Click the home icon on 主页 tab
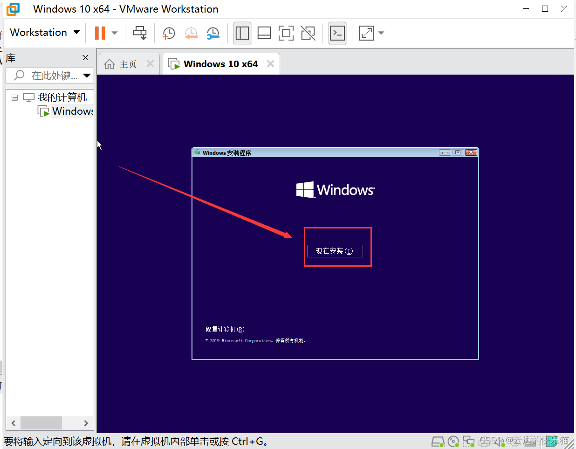This screenshot has width=576, height=449. point(110,64)
